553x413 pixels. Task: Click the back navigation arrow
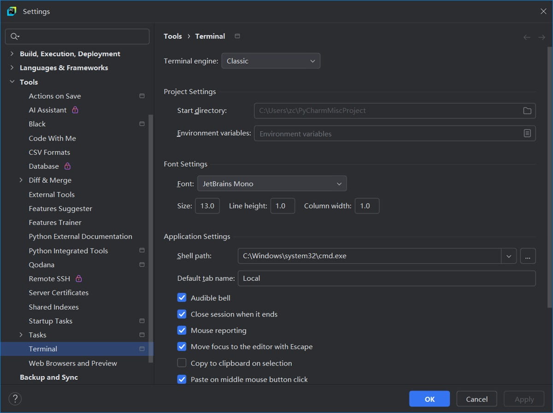pos(527,37)
